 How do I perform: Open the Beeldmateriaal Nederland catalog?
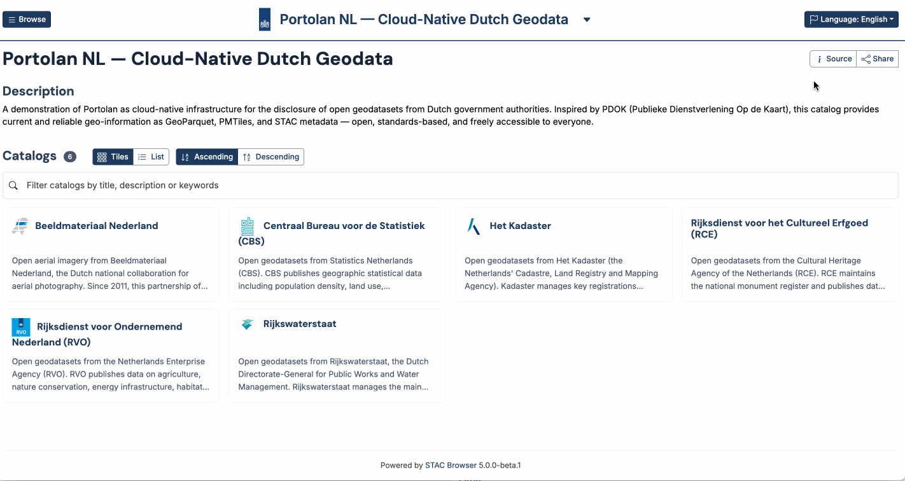97,226
